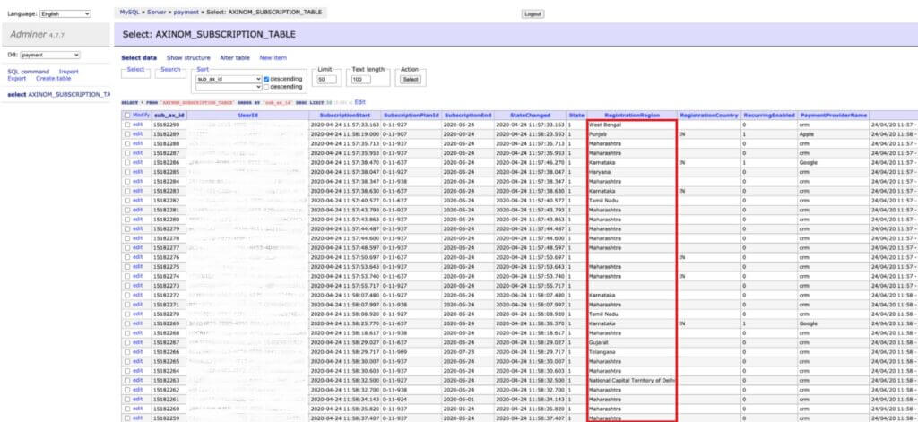Screen dimensions: 918x422
Task: Click the Logout button
Action: click(533, 13)
